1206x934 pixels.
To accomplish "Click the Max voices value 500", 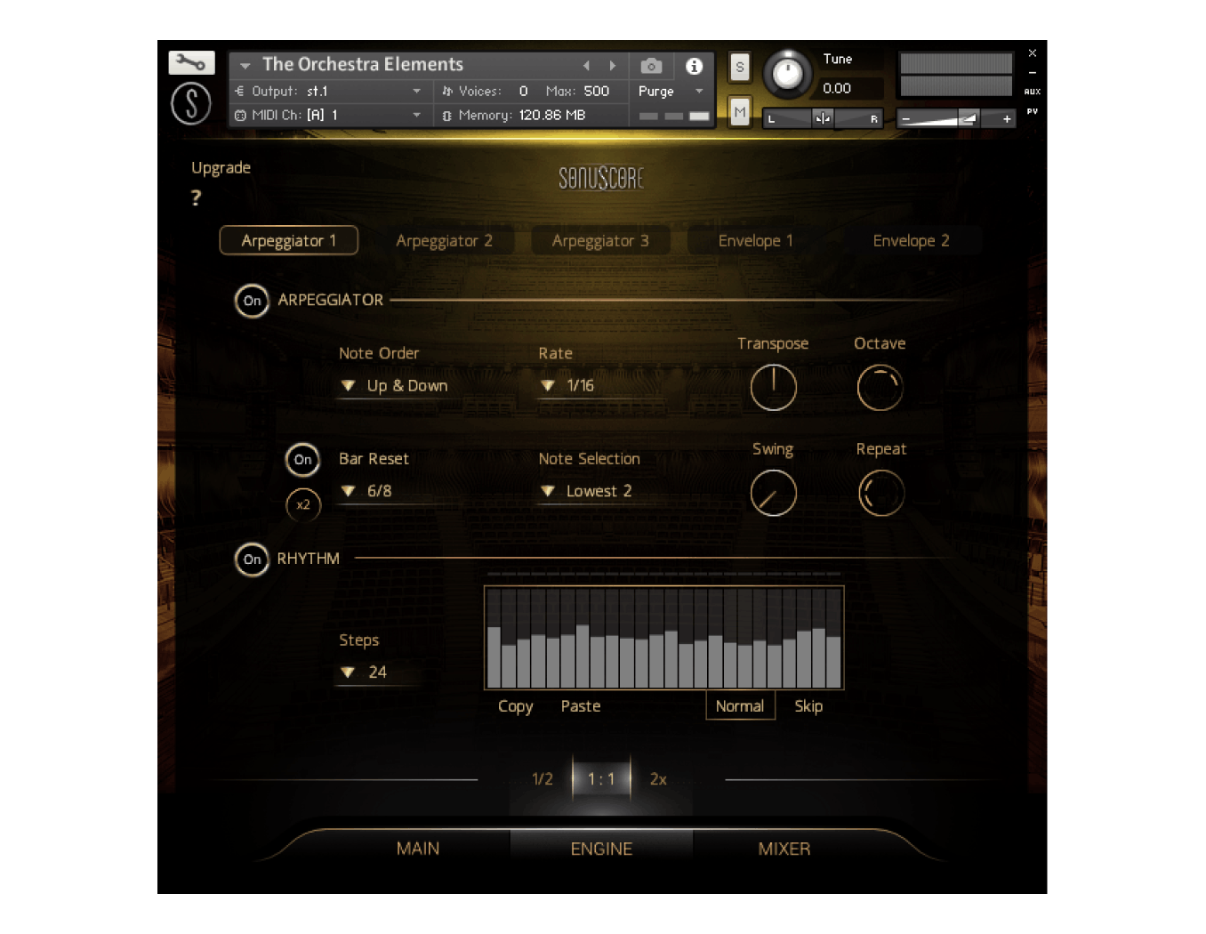I will click(597, 91).
